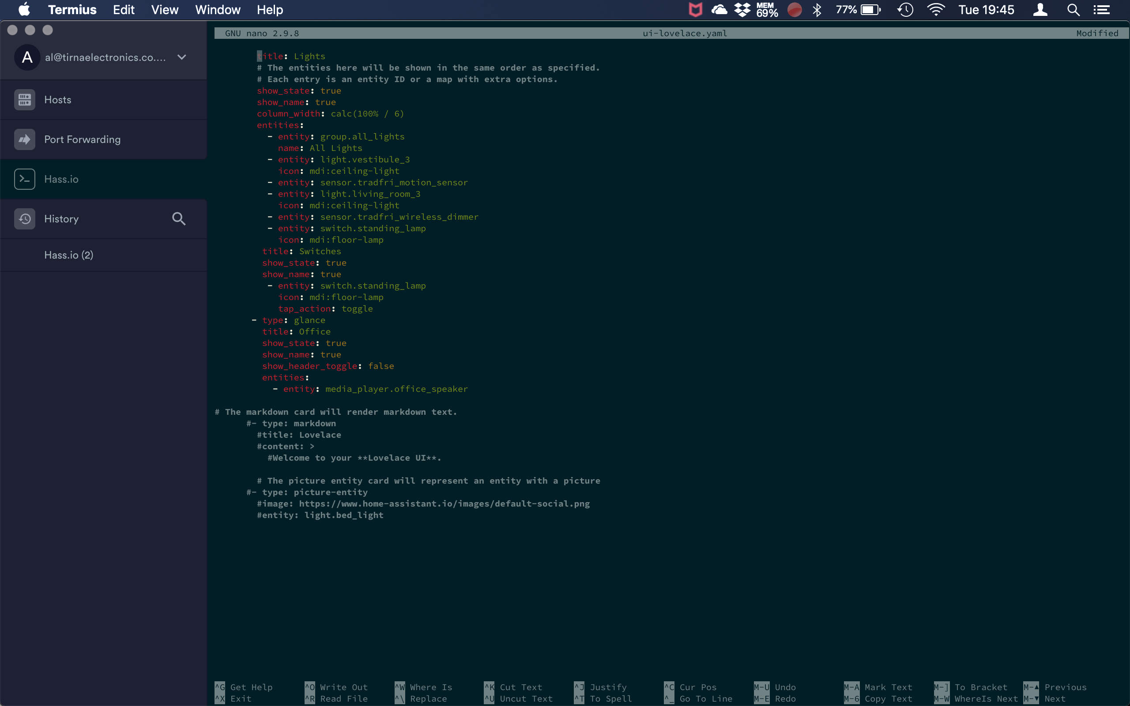
Task: Click the McAfee shield icon
Action: click(695, 9)
